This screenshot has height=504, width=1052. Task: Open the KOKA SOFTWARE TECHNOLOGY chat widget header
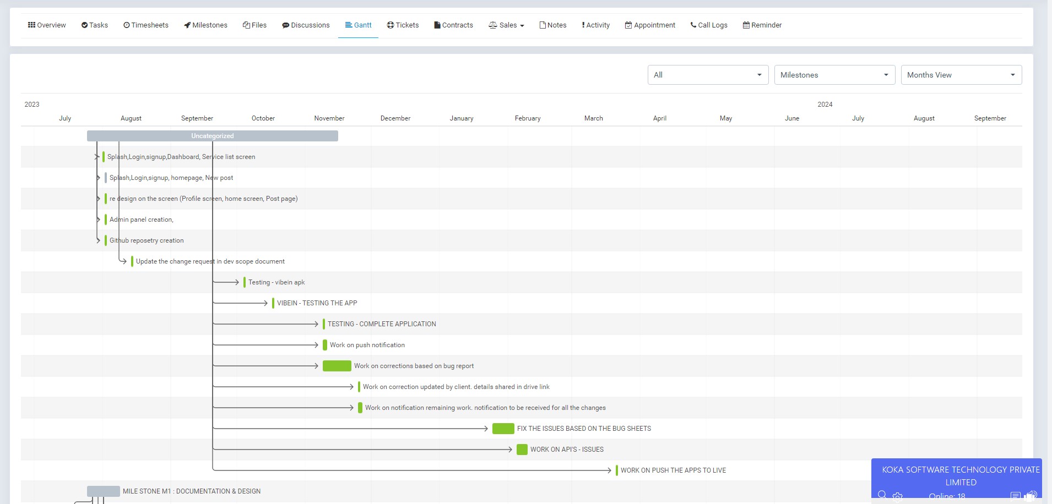(961, 476)
